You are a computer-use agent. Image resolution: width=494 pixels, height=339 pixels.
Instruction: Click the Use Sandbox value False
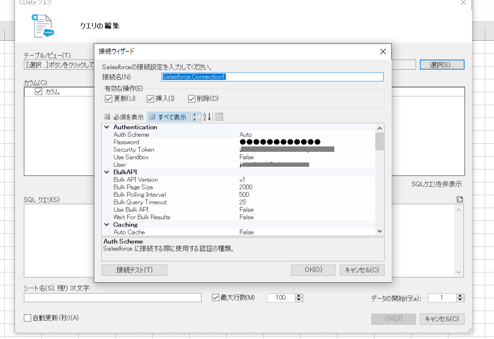[246, 157]
